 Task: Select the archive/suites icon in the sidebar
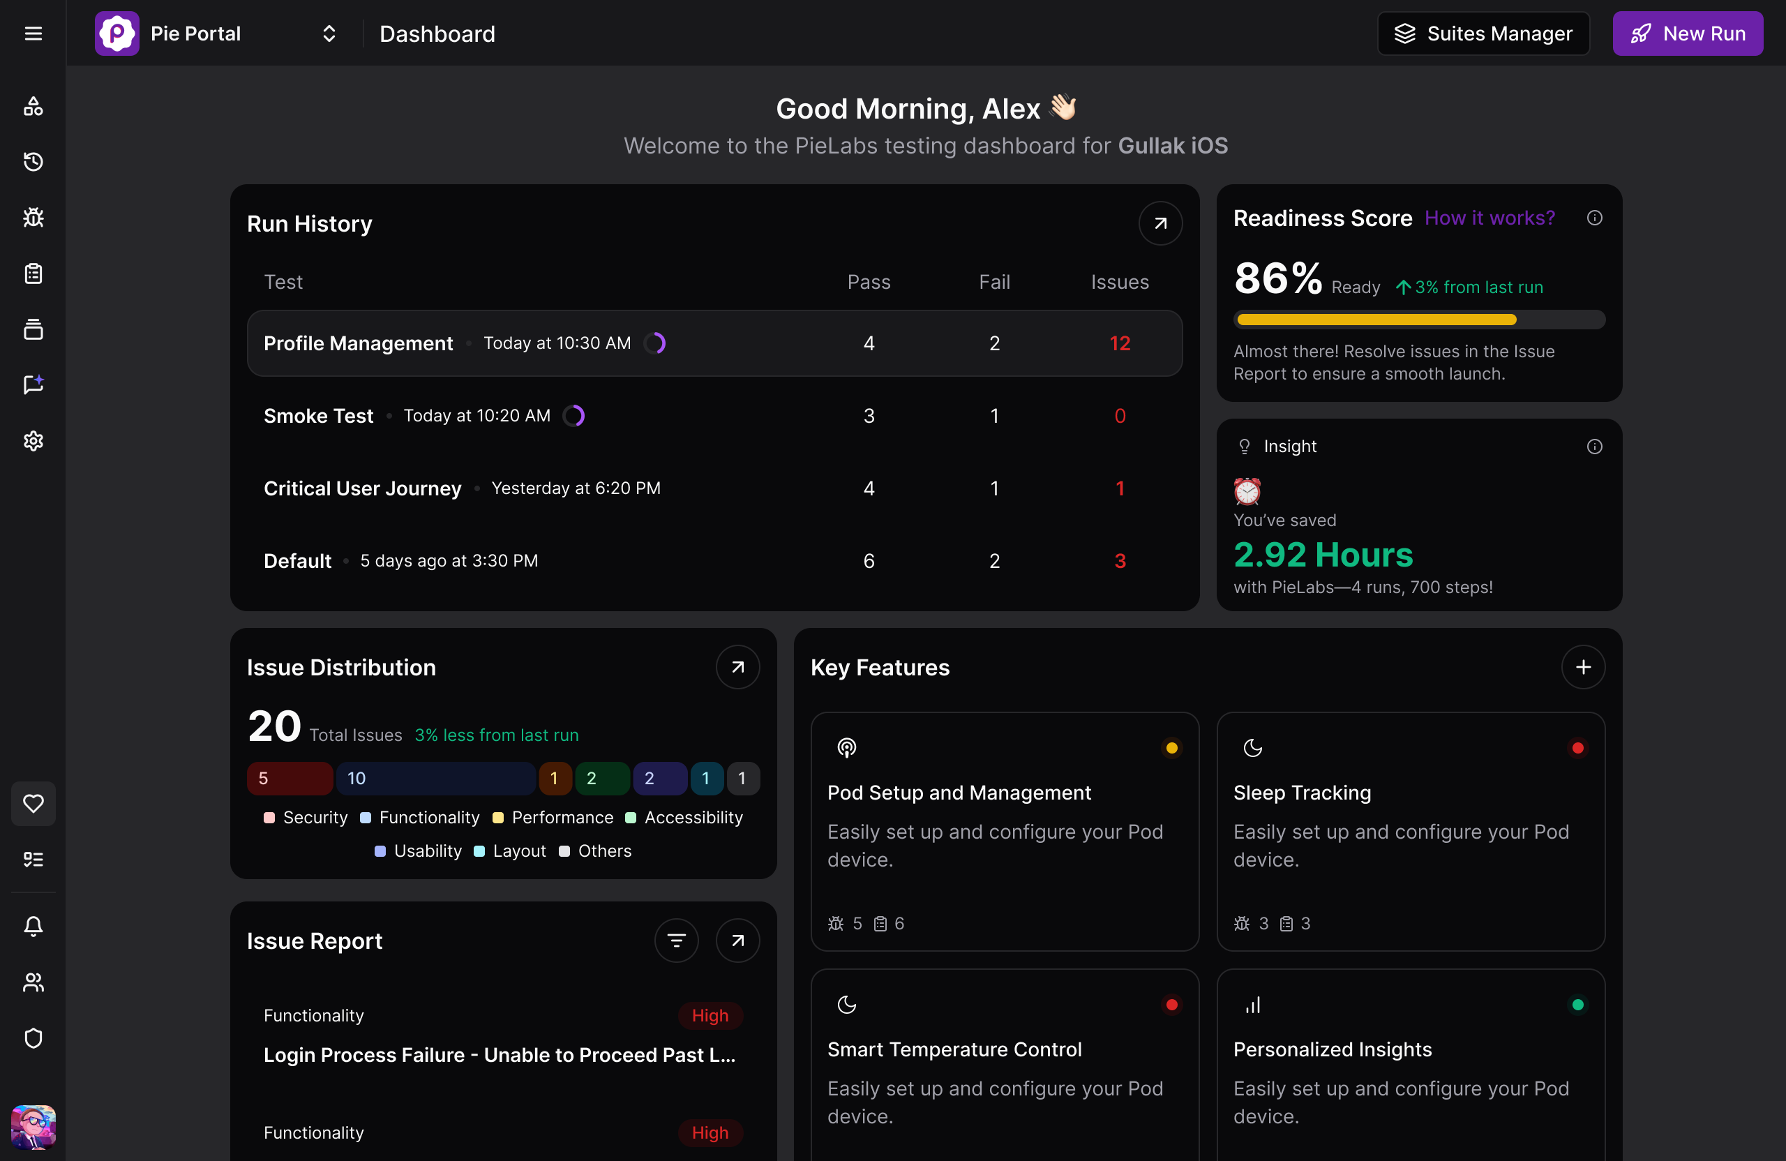pos(33,329)
